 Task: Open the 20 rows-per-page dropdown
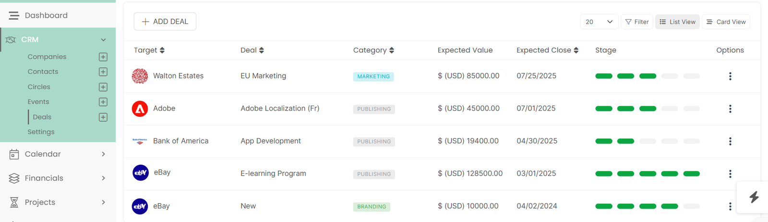tap(599, 22)
